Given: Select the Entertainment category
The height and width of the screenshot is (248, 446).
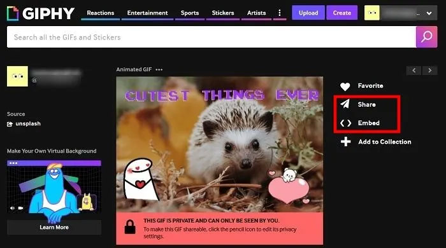Looking at the screenshot, I should tap(147, 13).
